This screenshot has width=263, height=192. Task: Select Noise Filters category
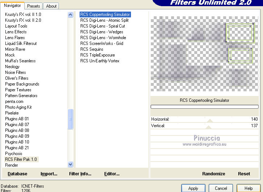pos(16,72)
